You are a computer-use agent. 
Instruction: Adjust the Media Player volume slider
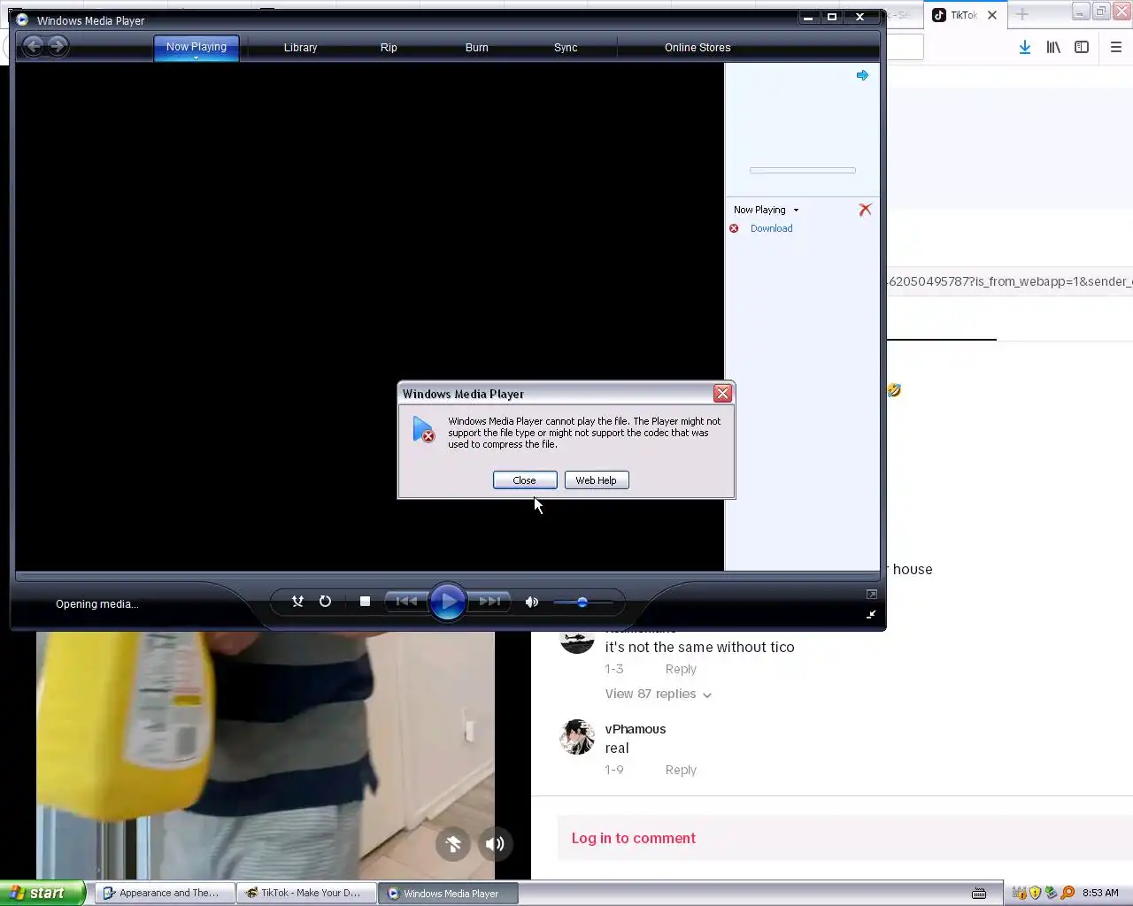click(582, 603)
